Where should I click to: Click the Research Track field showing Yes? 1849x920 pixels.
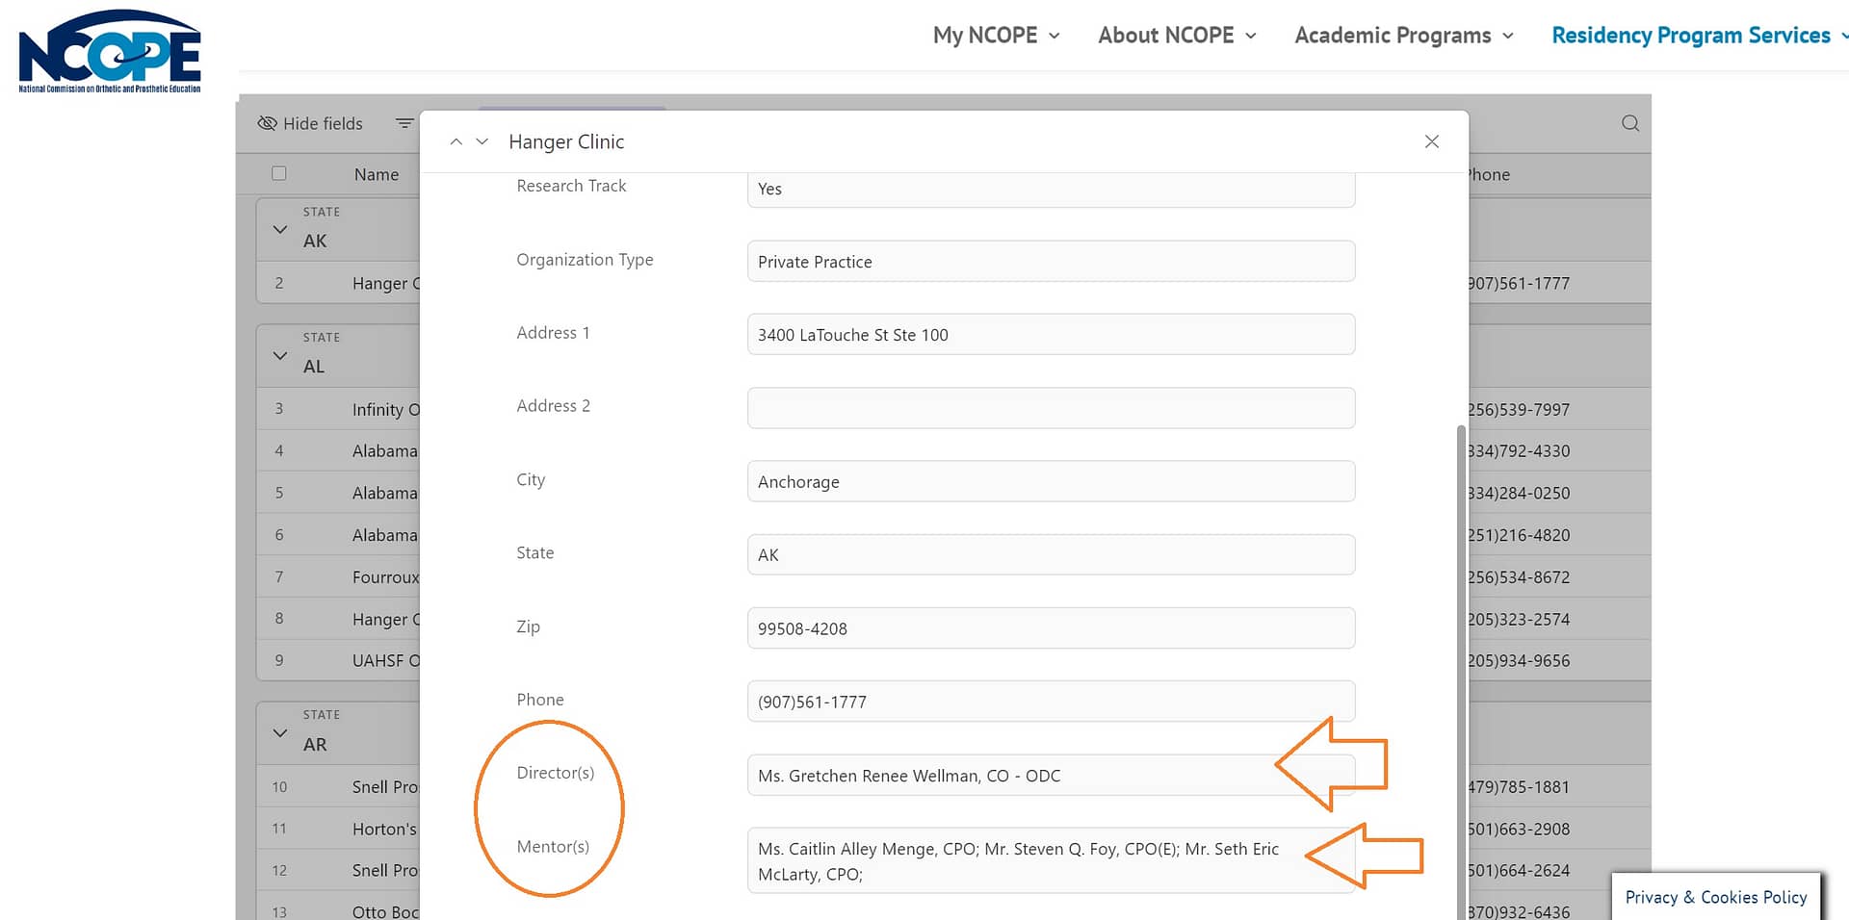pyautogui.click(x=1051, y=189)
